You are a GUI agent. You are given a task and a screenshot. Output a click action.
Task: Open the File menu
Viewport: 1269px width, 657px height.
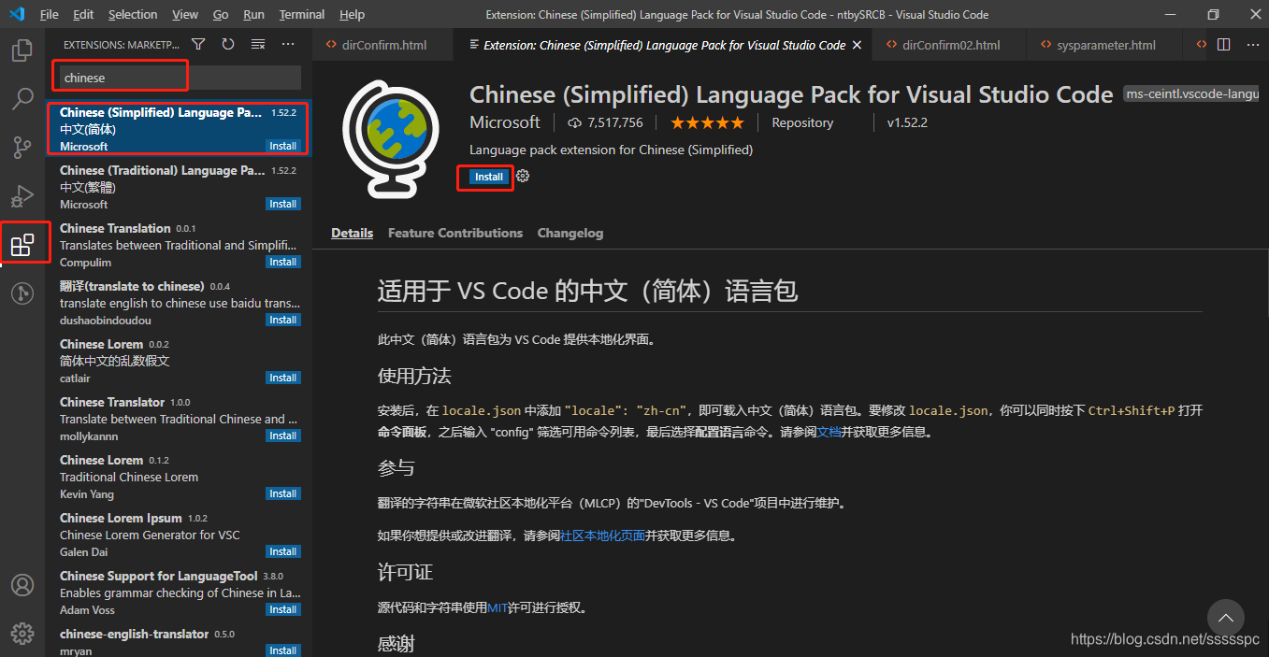point(50,14)
